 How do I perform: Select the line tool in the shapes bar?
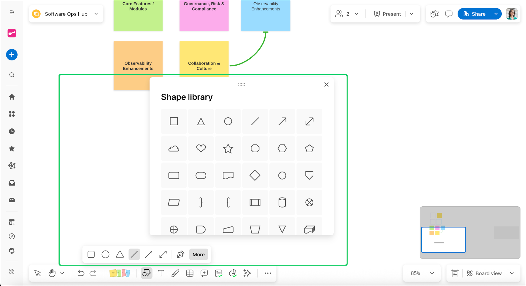point(134,254)
